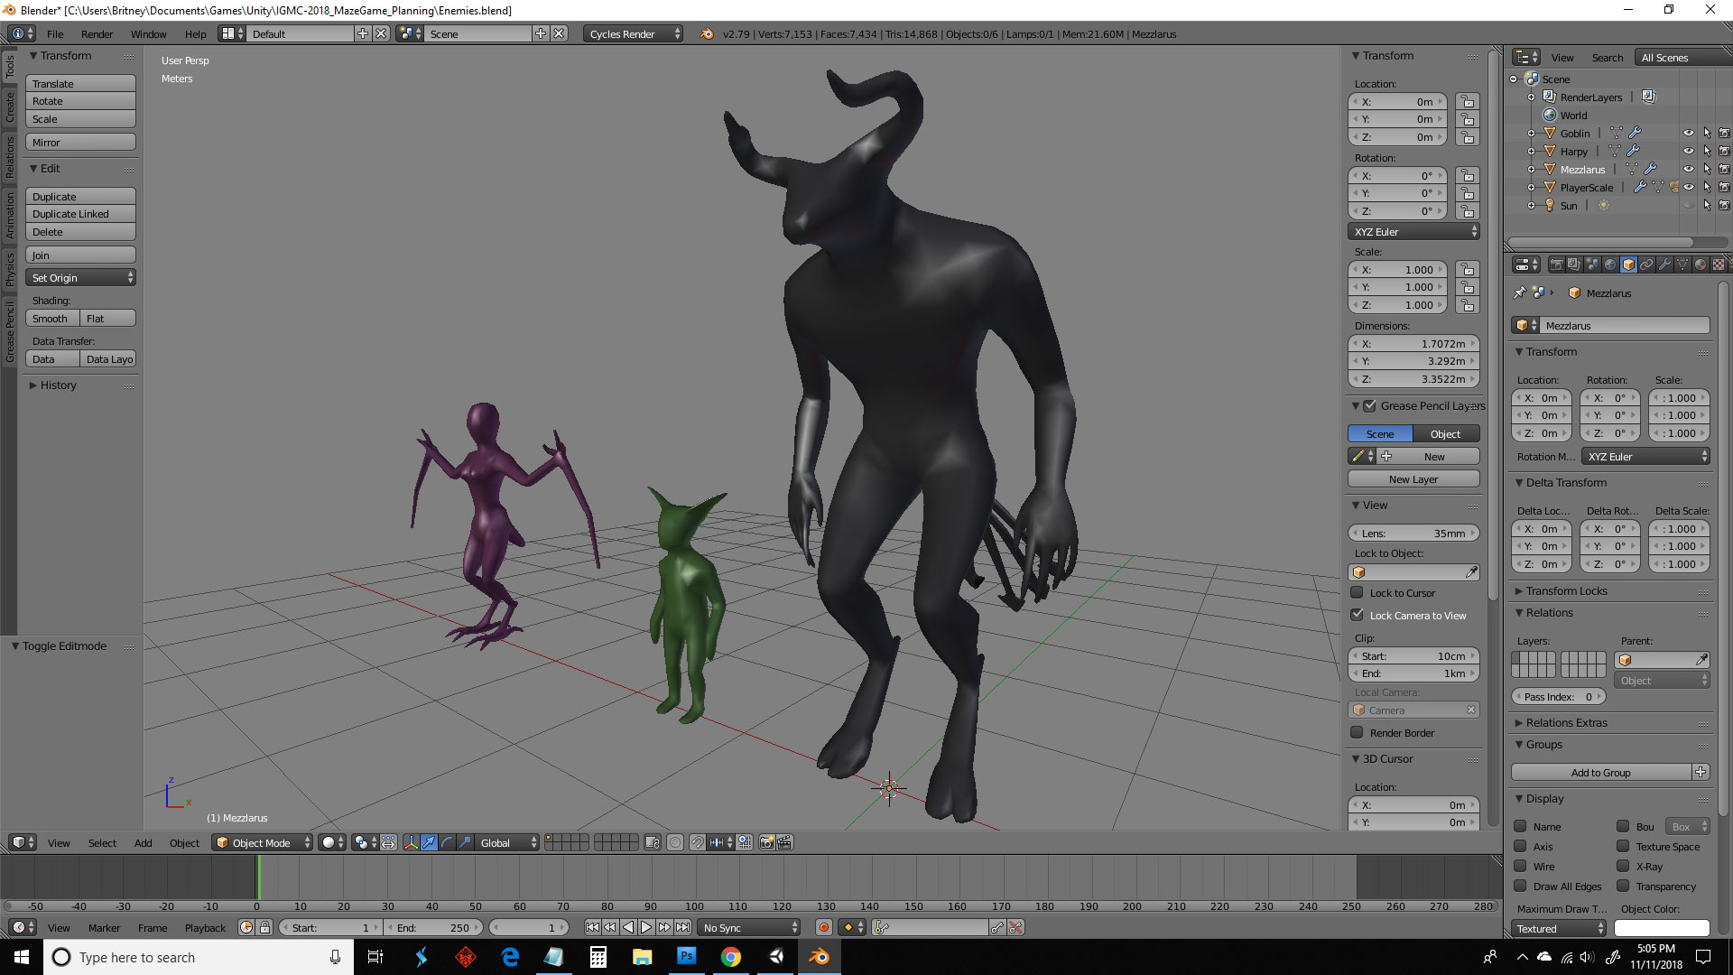Open the Texture properties tab (checker icon)
Viewport: 1733px width, 975px height.
point(1719,265)
